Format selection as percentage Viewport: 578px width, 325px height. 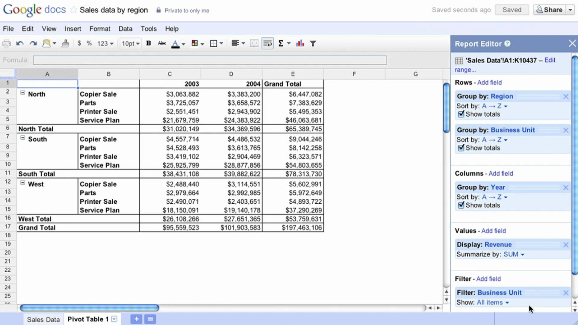point(89,43)
